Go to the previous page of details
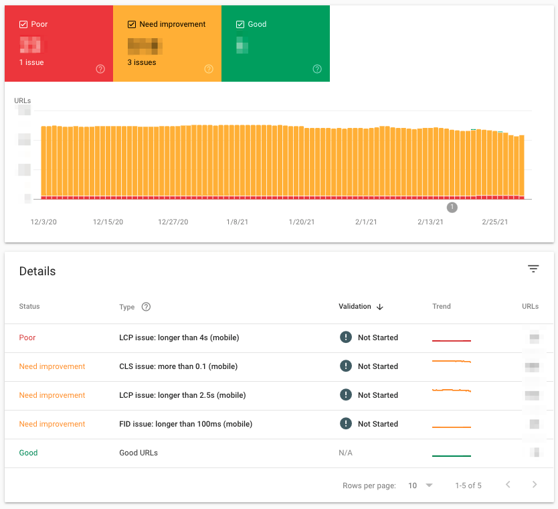The image size is (558, 509). pyautogui.click(x=508, y=484)
